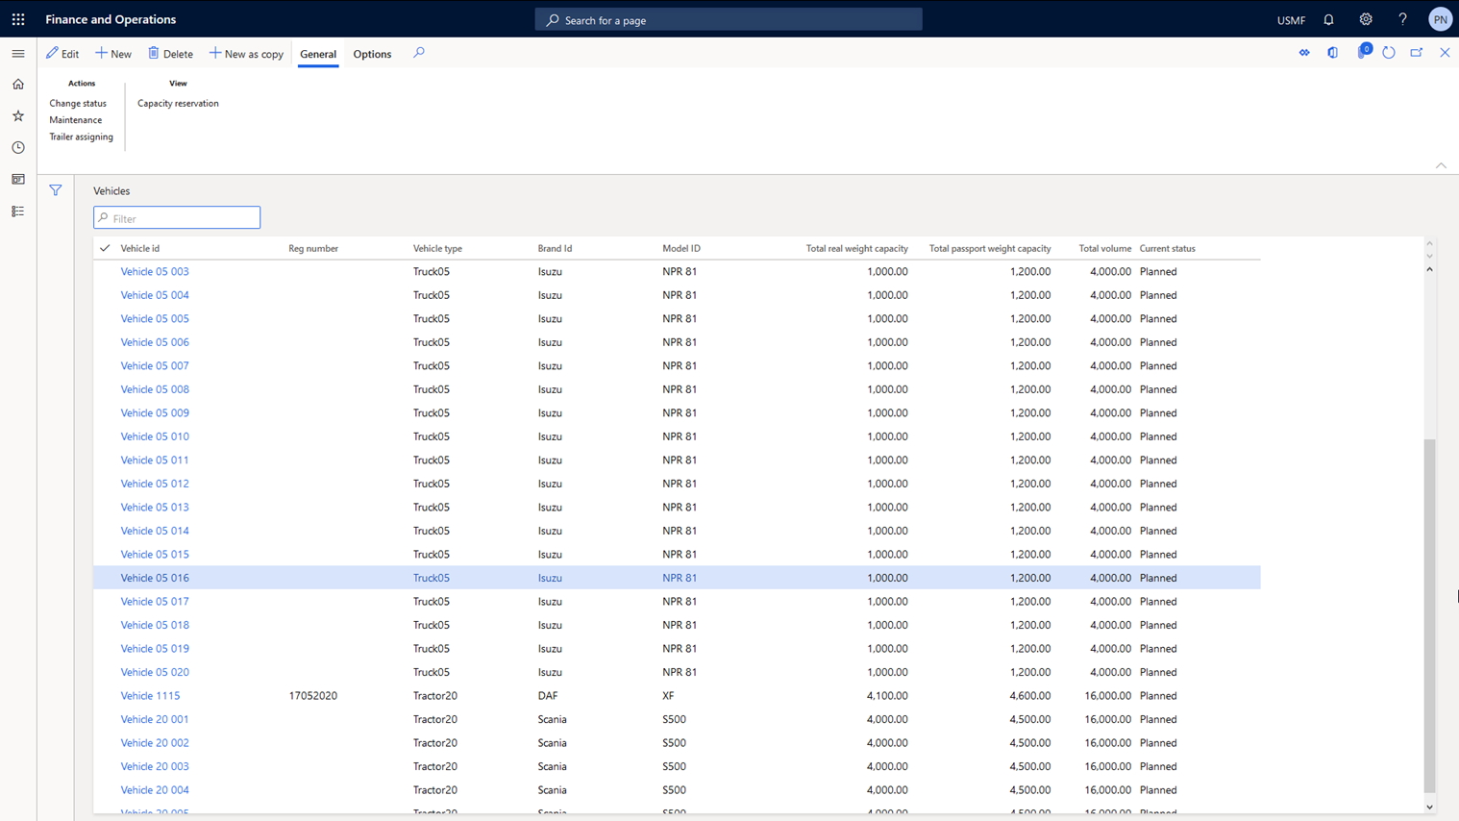Open the settings gear icon
Viewport: 1459px width, 821px height.
1365,19
